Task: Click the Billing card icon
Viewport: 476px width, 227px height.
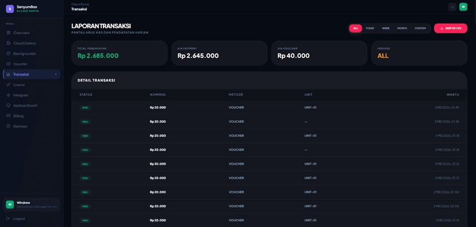Action: [x=9, y=116]
